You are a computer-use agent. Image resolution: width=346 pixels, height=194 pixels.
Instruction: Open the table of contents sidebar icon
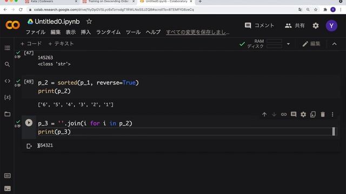point(7,48)
